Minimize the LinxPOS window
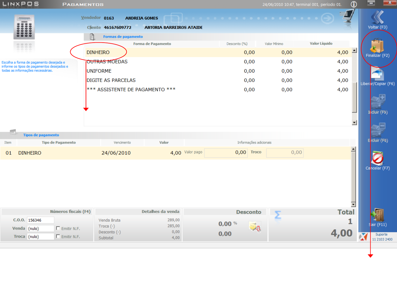Image resolution: width=397 pixels, height=297 pixels. click(371, 3)
